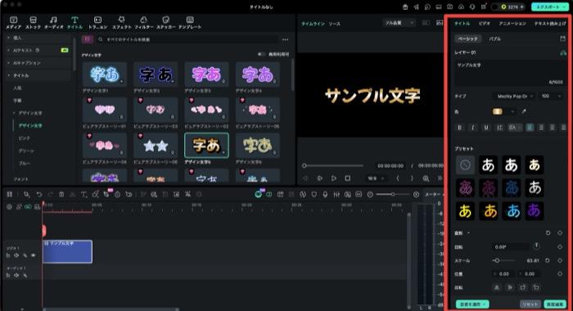
Task: Toggle underline U text formatting
Action: point(486,128)
